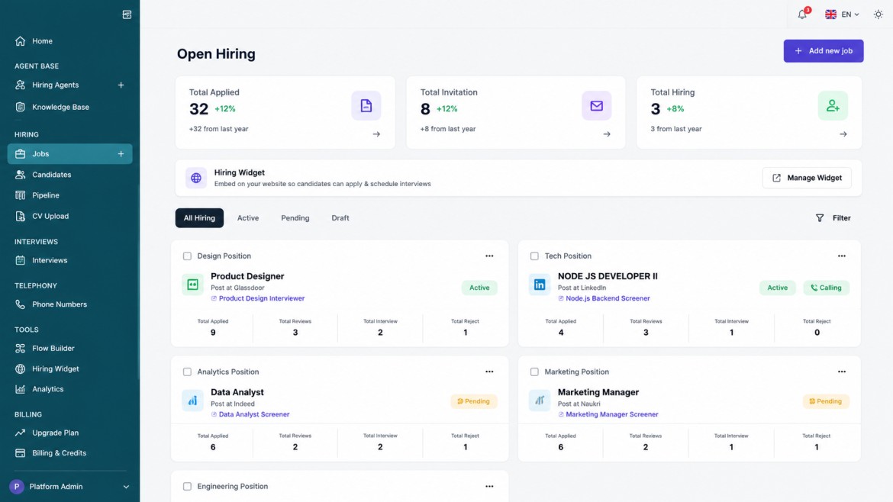Image resolution: width=893 pixels, height=502 pixels.
Task: Click the Calling badge on Node JS job
Action: click(827, 288)
